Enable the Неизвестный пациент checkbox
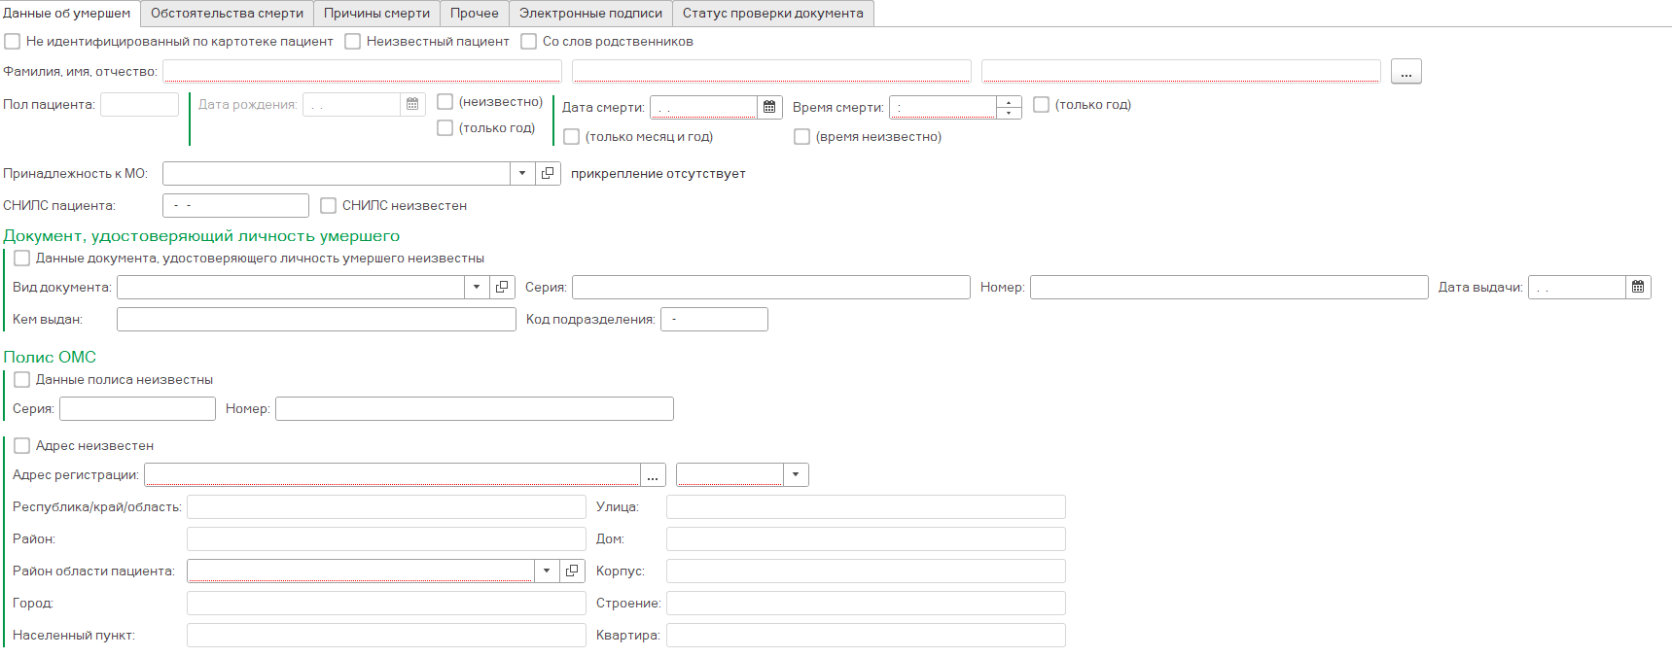Screen dimensions: 1672x658 [x=353, y=42]
